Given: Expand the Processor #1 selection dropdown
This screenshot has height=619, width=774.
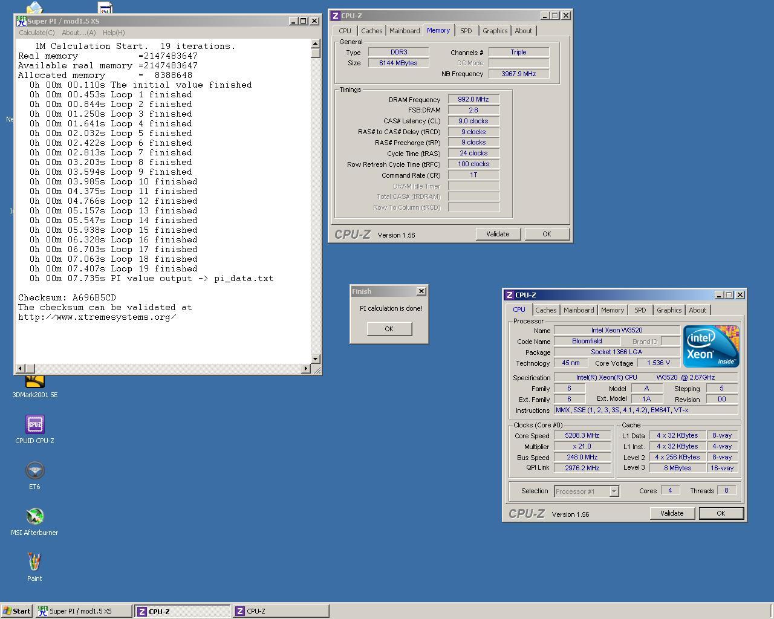Looking at the screenshot, I should point(614,491).
